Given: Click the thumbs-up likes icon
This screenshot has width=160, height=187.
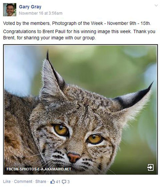Looking at the screenshot, I should [x=53, y=182].
